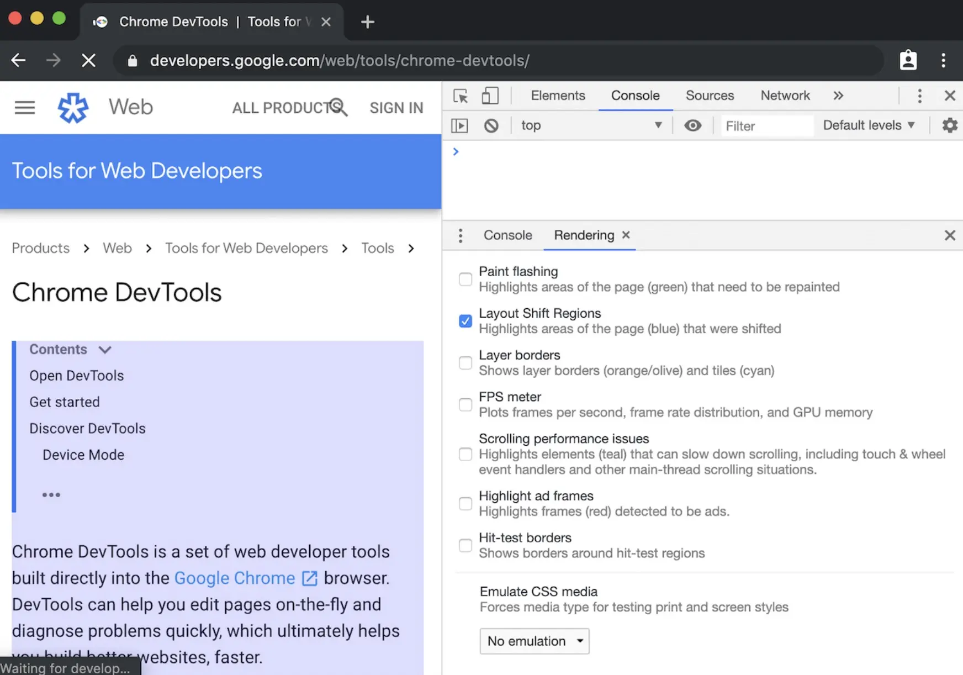Enable the FPS meter checkbox

(465, 405)
